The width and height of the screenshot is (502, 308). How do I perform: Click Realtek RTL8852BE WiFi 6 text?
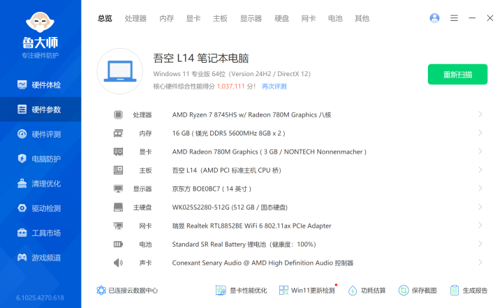pos(251,226)
